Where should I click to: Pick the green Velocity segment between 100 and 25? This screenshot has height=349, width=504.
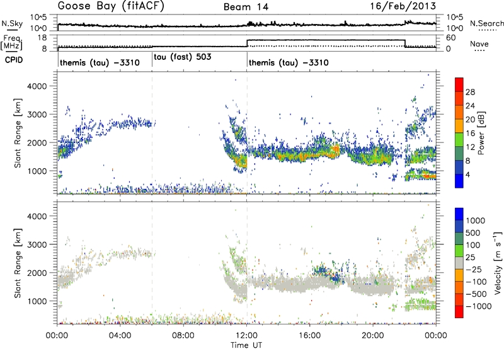click(x=459, y=251)
